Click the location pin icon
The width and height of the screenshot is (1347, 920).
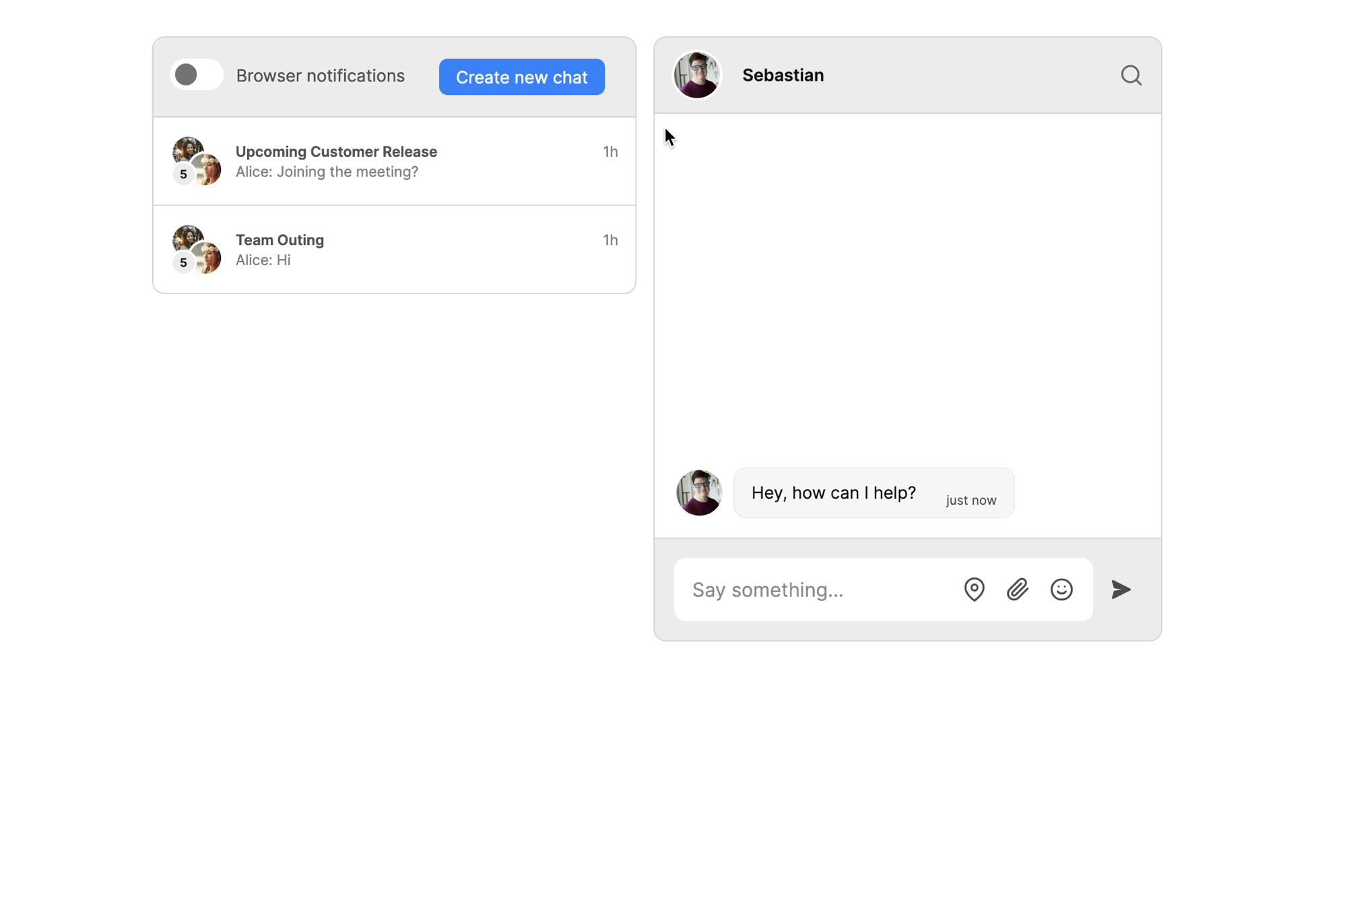point(974,590)
